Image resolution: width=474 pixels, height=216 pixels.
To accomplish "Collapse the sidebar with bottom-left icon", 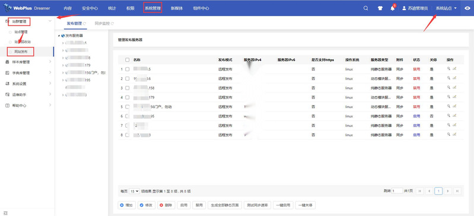I will point(6,213).
